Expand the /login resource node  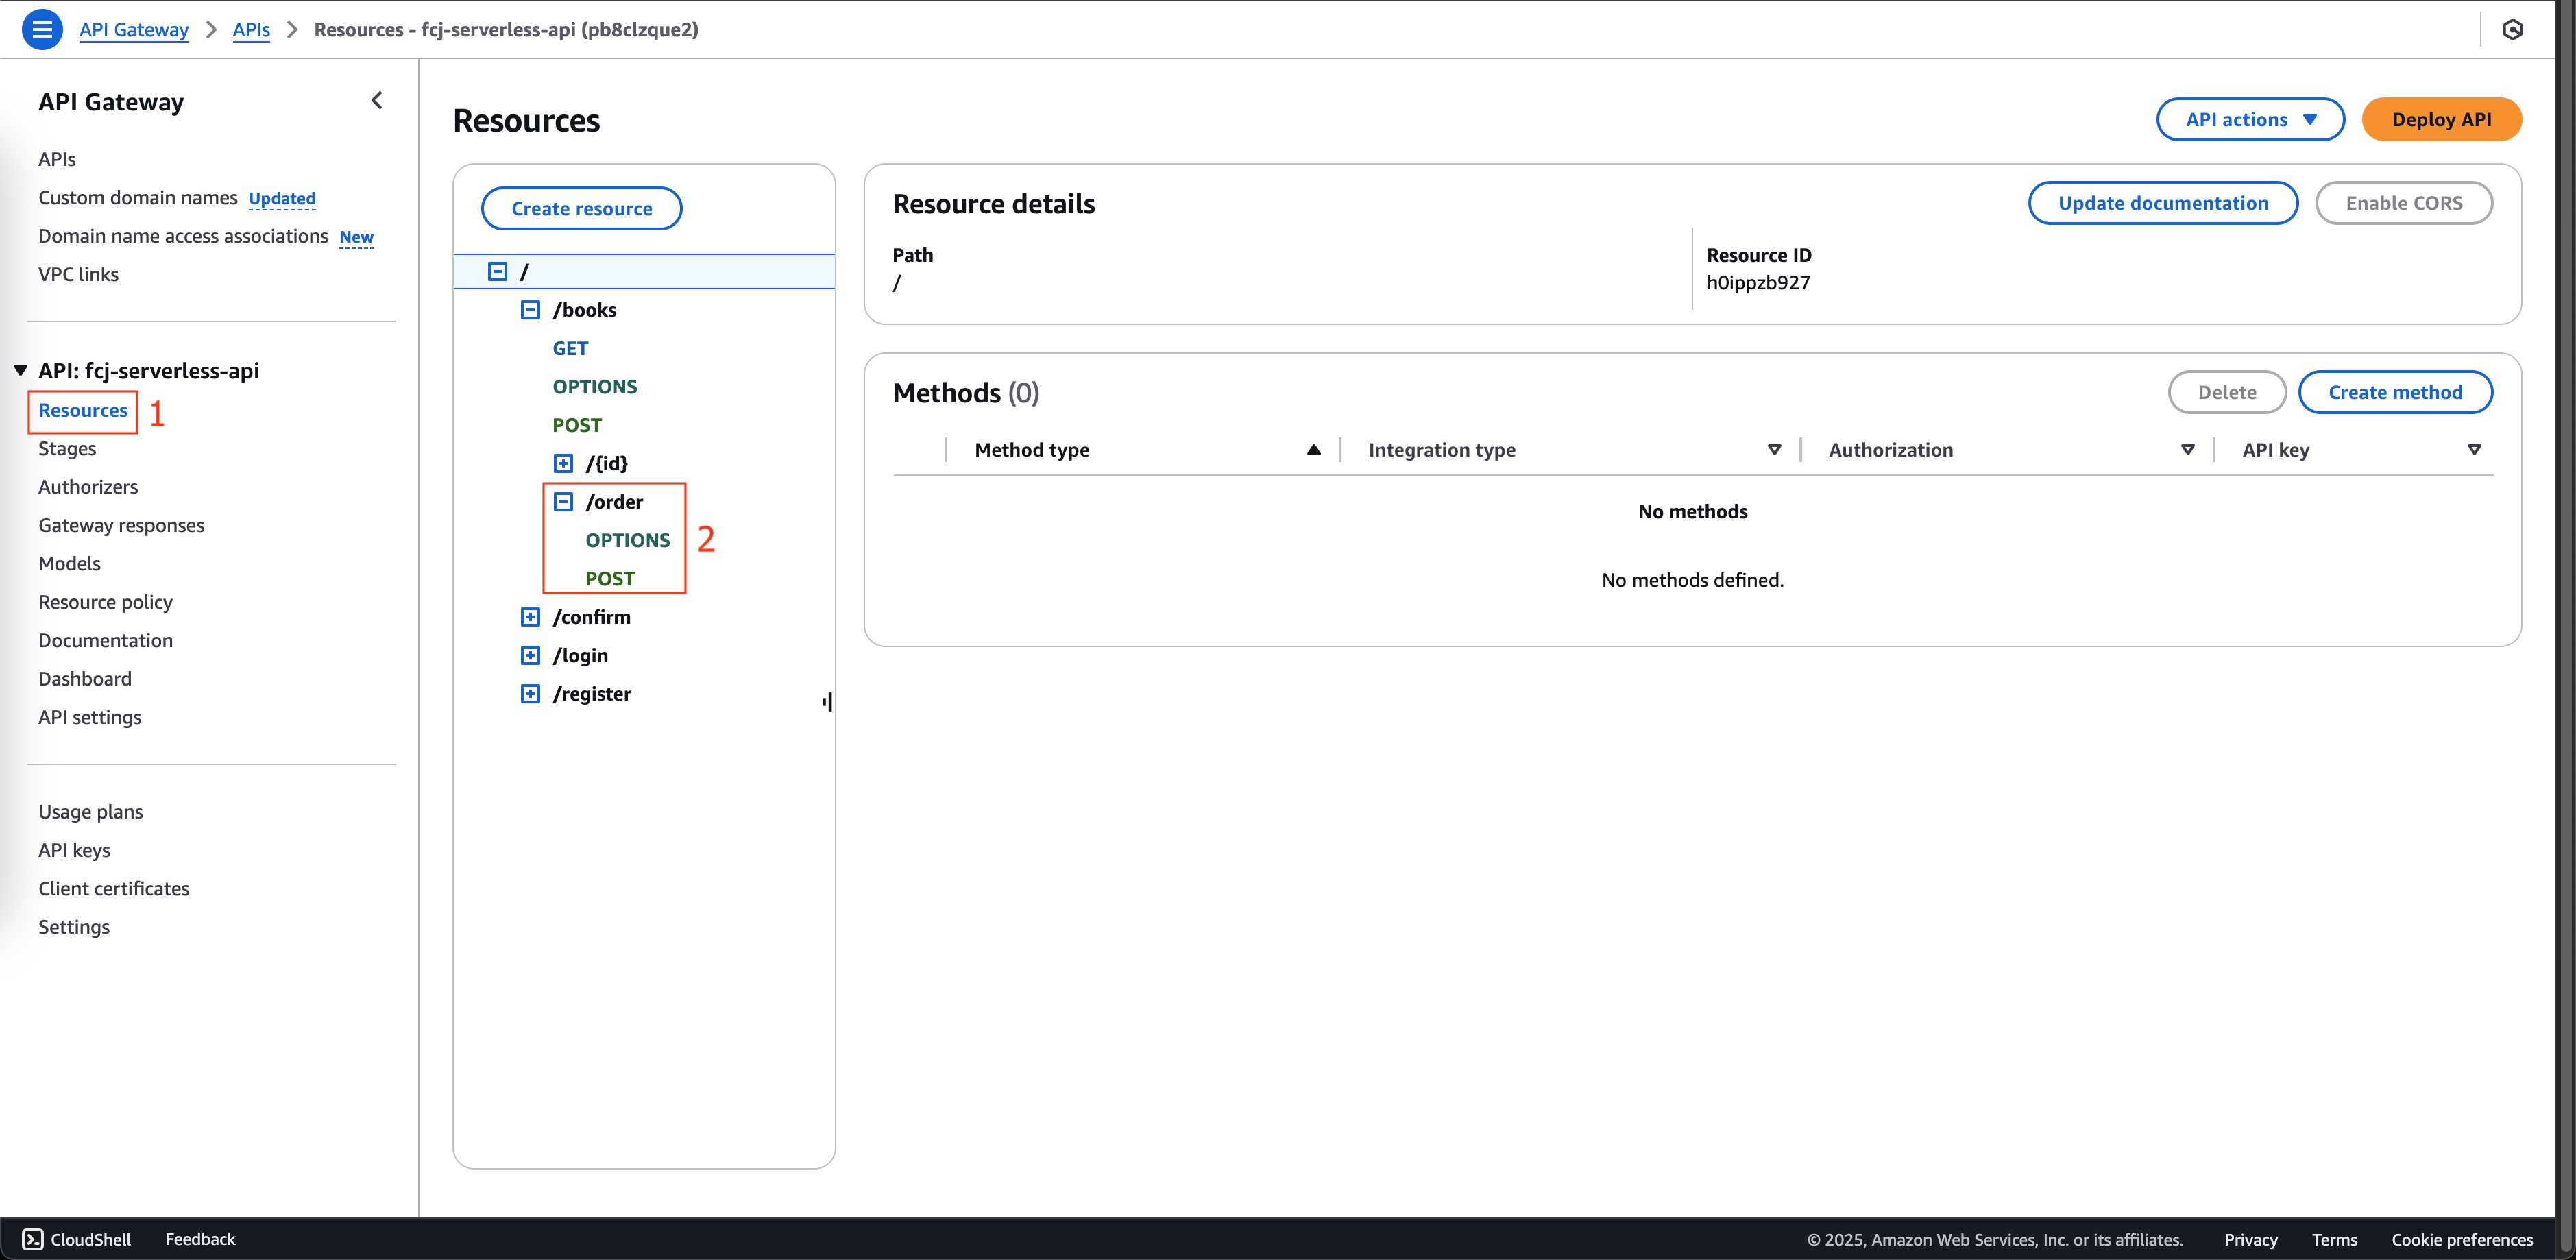[x=530, y=655]
